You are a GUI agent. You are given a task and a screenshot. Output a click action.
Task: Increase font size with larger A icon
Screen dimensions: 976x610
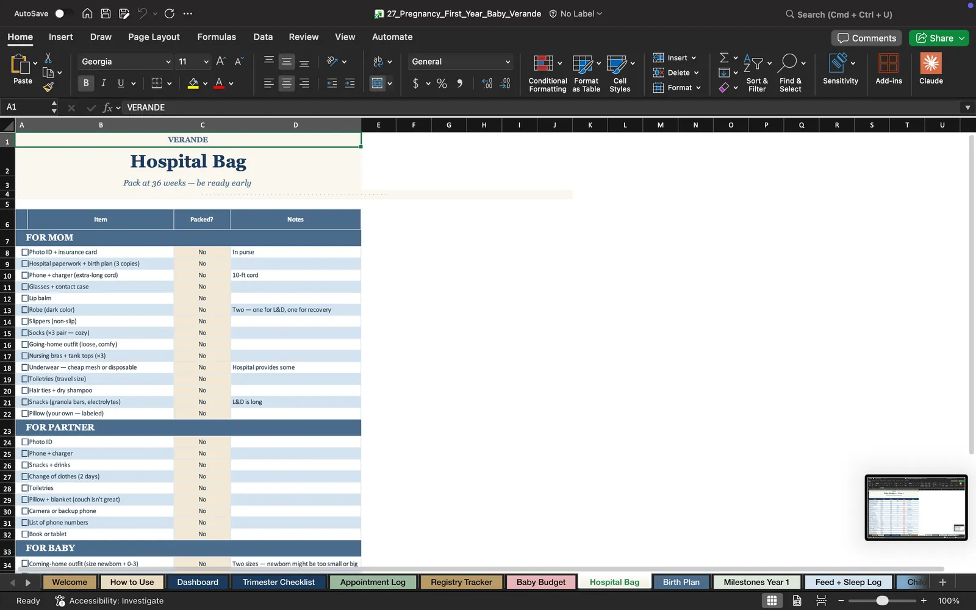coord(221,61)
